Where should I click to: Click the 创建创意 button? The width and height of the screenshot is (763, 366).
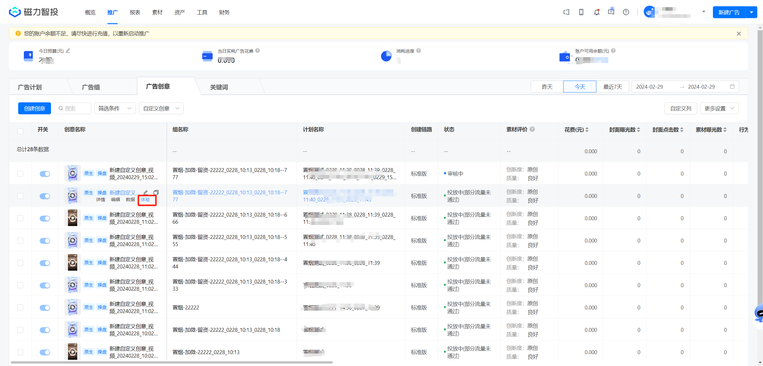(35, 108)
